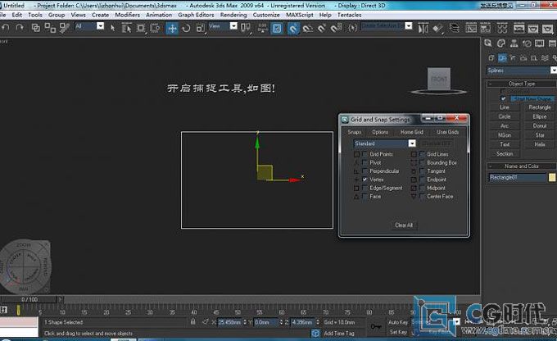557x341 pixels.
Task: Click the Use Pivot Point Center icon
Action: click(x=245, y=28)
